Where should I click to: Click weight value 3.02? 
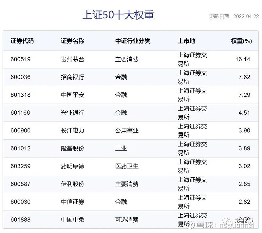pos(244,166)
